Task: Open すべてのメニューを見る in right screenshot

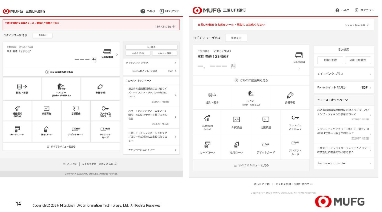Action: pyautogui.click(x=251, y=165)
